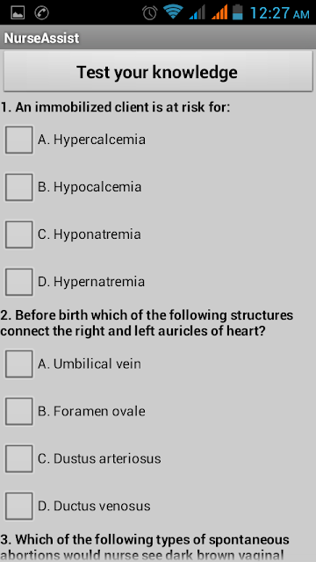Tap the call notification icon in status bar
316x562 pixels.
[x=41, y=13]
